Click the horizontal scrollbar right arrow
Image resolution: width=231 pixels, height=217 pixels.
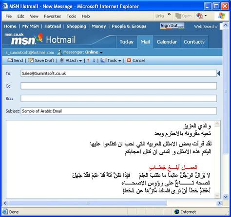tap(219, 203)
